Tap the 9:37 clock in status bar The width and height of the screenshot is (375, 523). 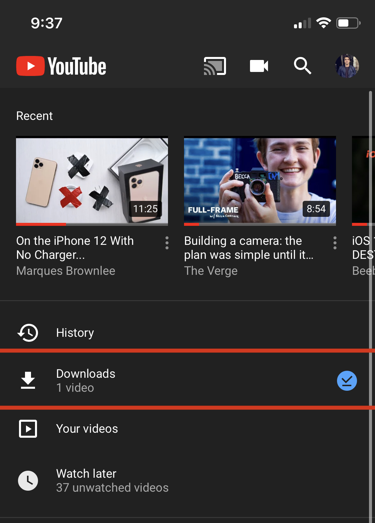(x=47, y=23)
